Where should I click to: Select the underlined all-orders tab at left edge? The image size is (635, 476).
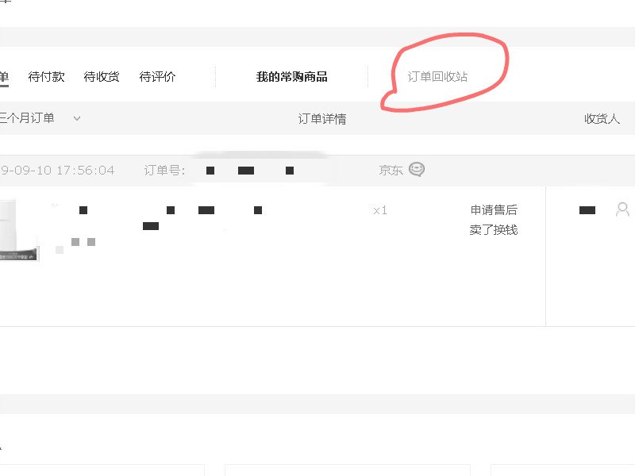click(4, 77)
